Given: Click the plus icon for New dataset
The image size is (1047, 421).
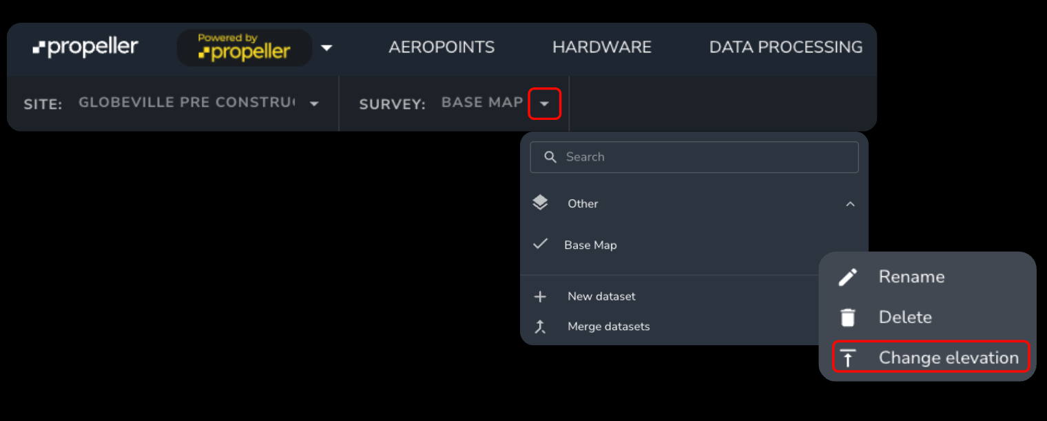Looking at the screenshot, I should (x=540, y=296).
